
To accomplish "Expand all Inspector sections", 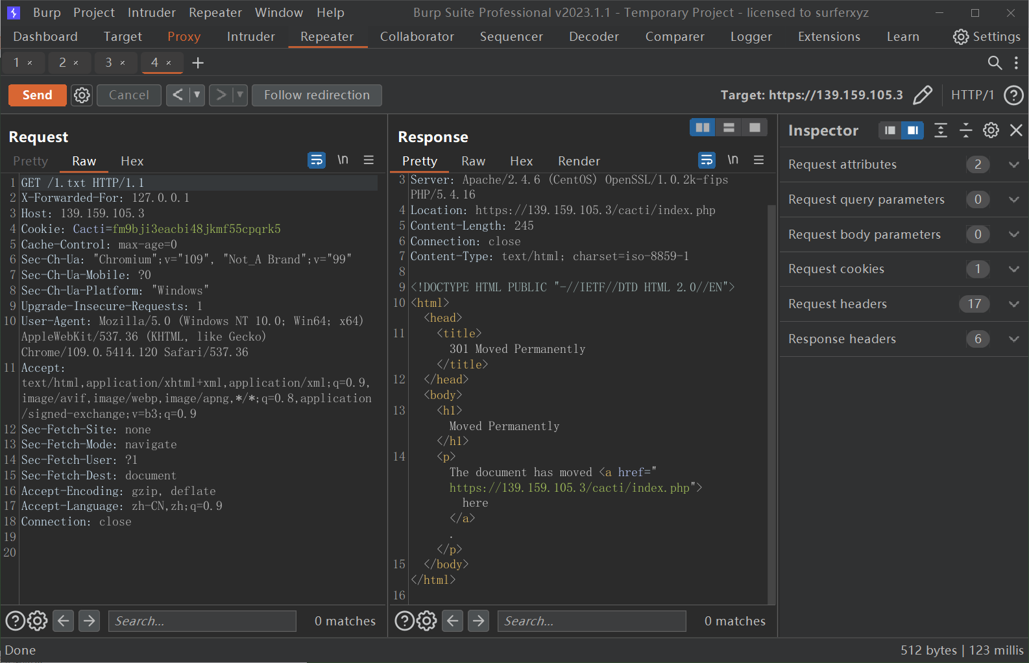I will click(x=940, y=130).
